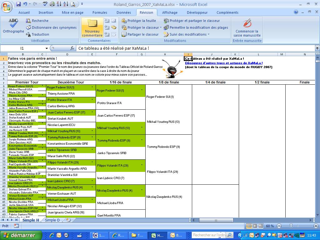
Task: Save the workbook with the floppy disk icon
Action: [18, 4]
